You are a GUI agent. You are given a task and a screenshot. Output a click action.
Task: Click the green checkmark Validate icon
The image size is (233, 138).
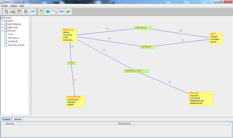69,12
